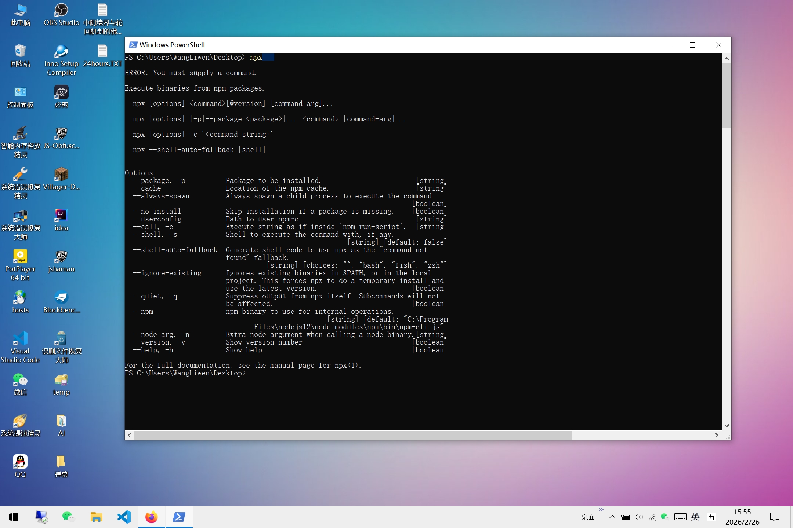Open PowerShell title bar icon system menu

click(133, 45)
